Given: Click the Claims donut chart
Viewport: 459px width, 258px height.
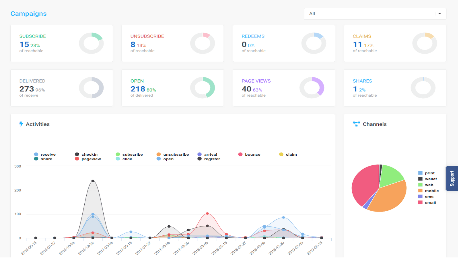Looking at the screenshot, I should click(x=425, y=43).
